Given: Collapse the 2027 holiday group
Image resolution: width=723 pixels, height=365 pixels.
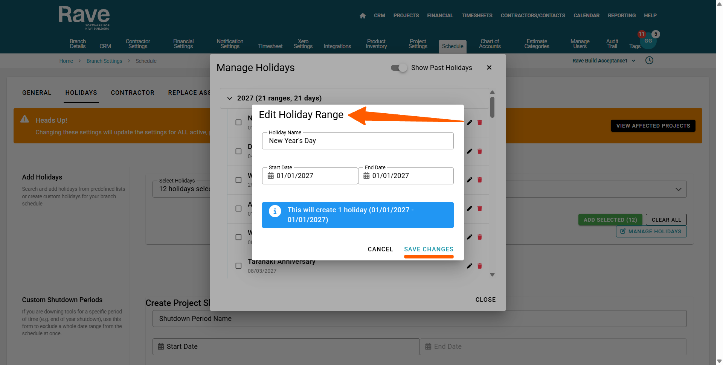Looking at the screenshot, I should tap(230, 98).
